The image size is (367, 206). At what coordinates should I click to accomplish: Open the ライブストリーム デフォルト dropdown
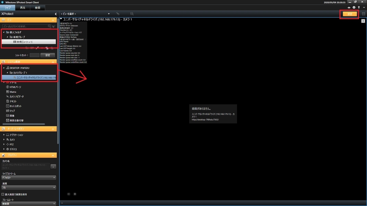pos(29,177)
